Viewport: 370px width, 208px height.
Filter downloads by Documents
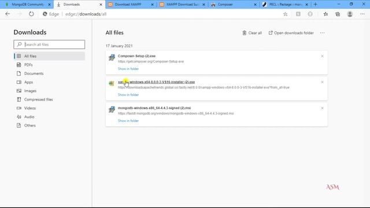pos(49,73)
